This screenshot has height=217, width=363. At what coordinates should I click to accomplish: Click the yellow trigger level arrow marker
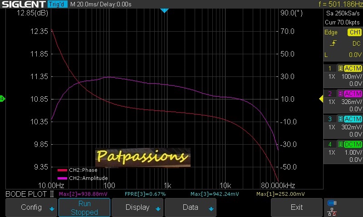(321, 99)
